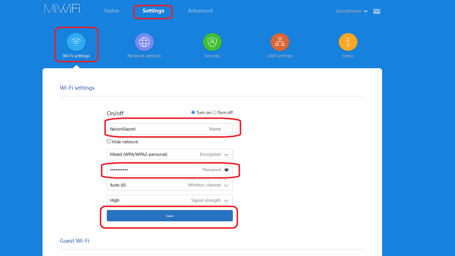Screen dimensions: 455x256
Task: Open the orange Status info icon
Action: click(348, 42)
